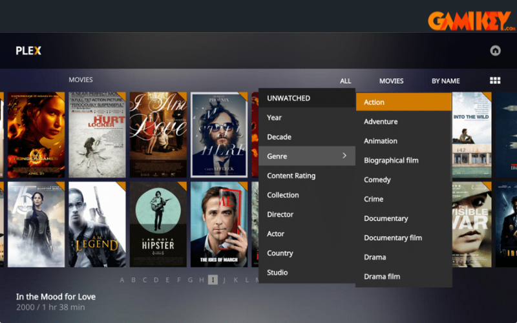Click the PLEX logo

coord(28,51)
